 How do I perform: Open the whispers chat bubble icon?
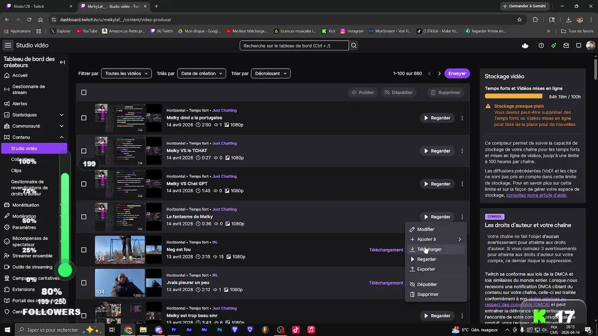point(578,46)
